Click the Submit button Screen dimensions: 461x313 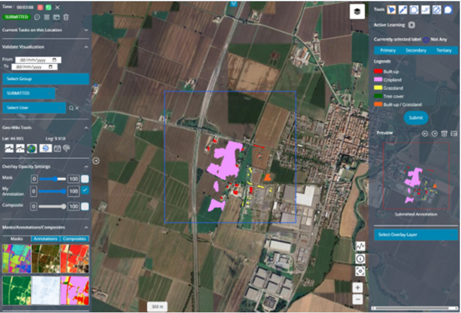tap(416, 118)
